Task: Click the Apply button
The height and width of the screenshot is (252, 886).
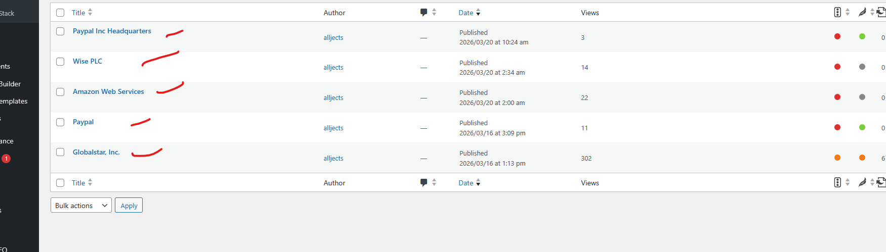Action: 129,206
